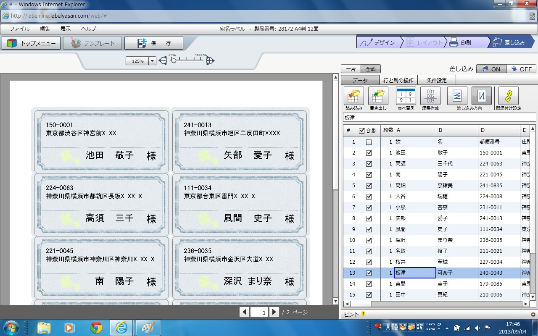Click the トップメニュー button
The width and height of the screenshot is (538, 336).
tap(32, 43)
